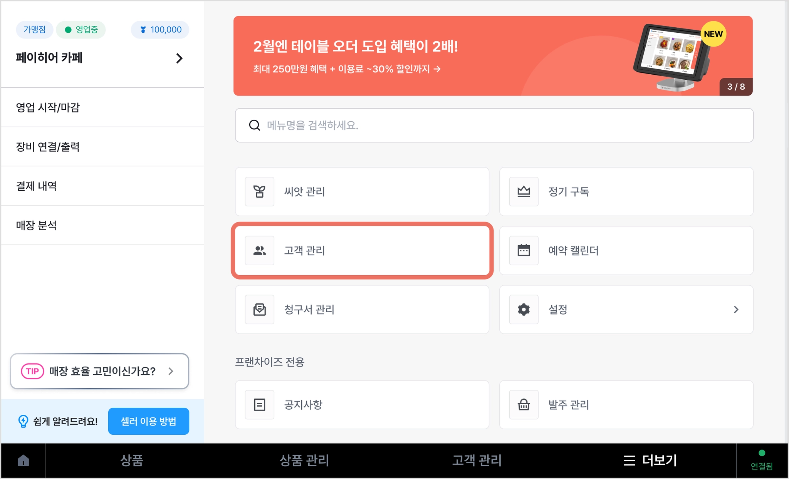
Task: Open 씨앗 관리 sprout icon
Action: (259, 191)
